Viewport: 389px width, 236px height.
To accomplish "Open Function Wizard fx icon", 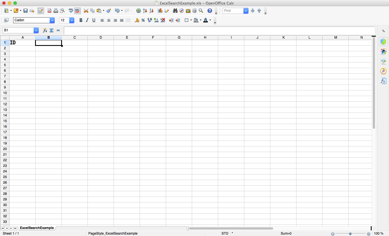I will coord(45,30).
